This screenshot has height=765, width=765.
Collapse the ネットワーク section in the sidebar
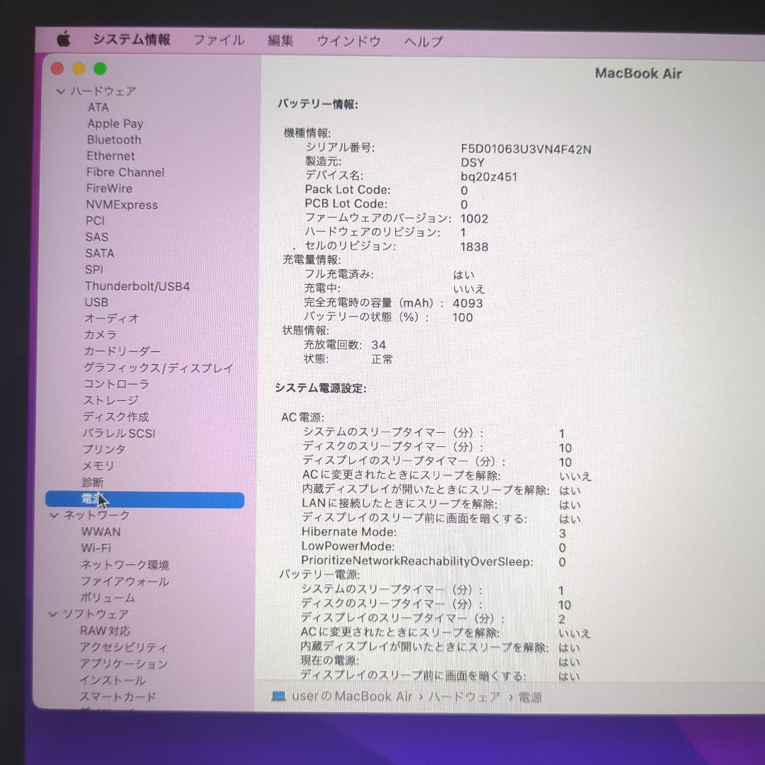[53, 515]
